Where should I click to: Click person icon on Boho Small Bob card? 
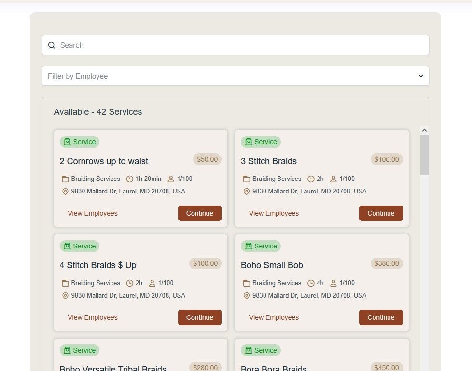333,283
